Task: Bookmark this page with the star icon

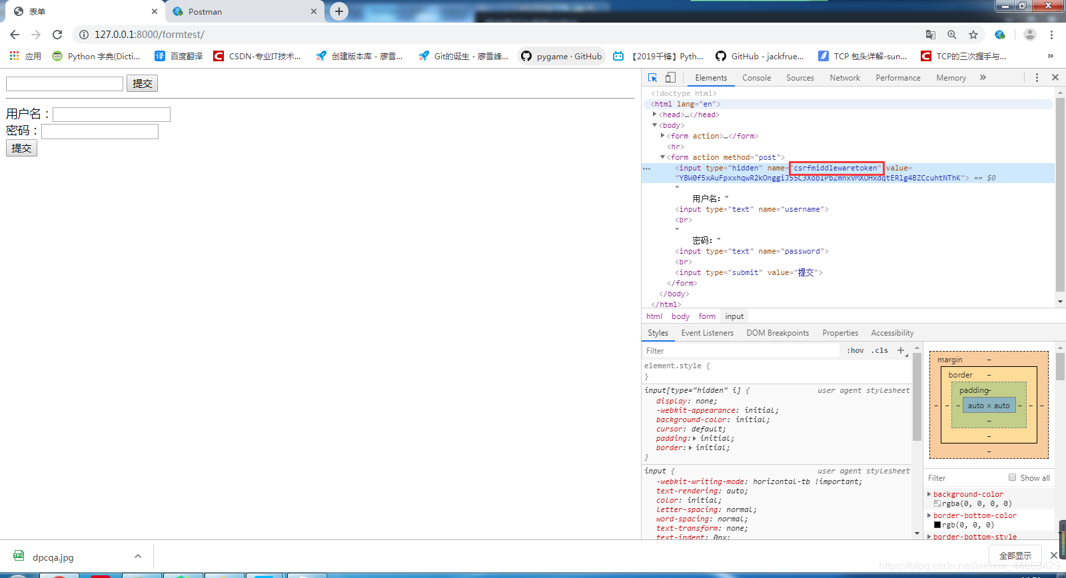Action: pos(973,35)
